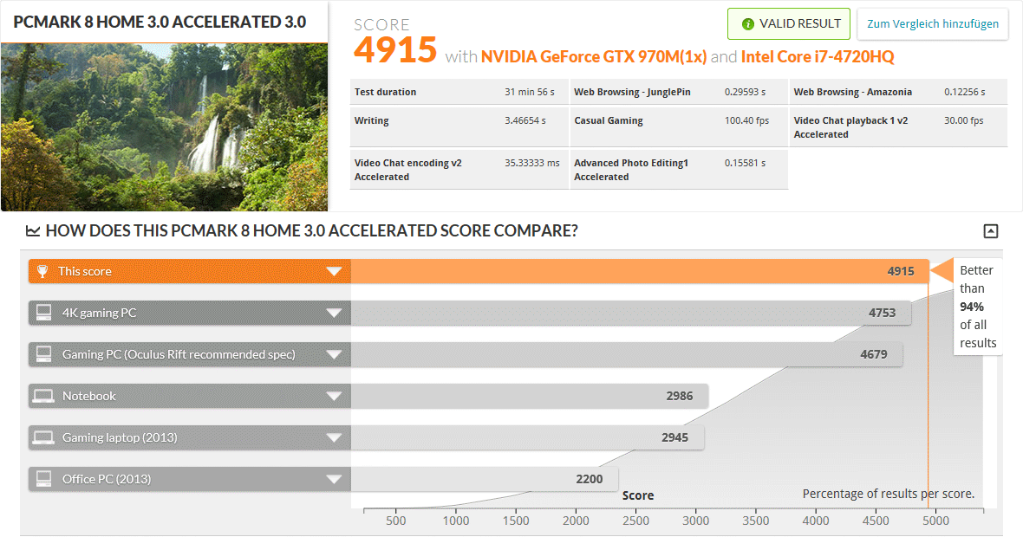
Task: Click the 35.33333 ms encoding value
Action: tap(531, 163)
